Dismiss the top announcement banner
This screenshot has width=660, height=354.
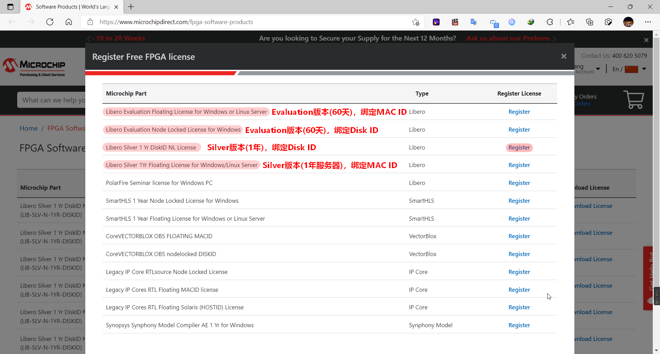pos(646,40)
